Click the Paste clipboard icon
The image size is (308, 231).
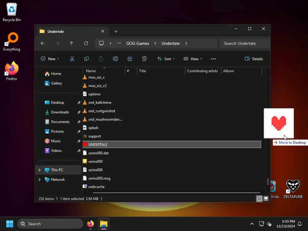(x=101, y=59)
